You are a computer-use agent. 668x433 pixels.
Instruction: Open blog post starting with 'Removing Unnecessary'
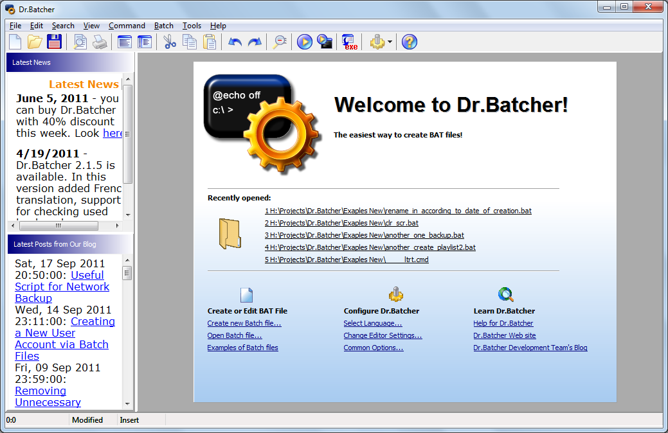tap(48, 396)
